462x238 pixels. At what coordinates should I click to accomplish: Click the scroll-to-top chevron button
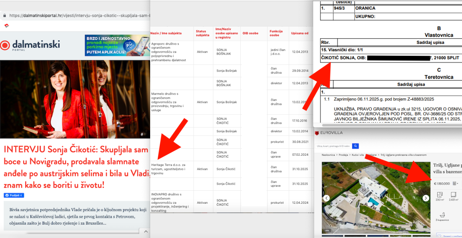click(x=146, y=231)
